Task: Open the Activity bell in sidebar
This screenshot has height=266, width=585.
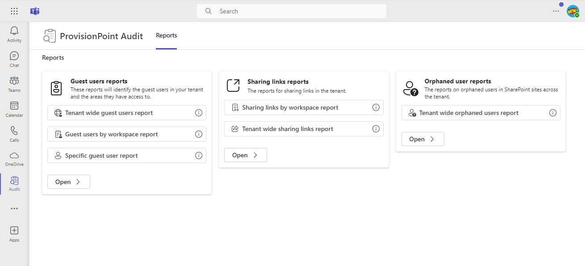Action: click(x=14, y=34)
